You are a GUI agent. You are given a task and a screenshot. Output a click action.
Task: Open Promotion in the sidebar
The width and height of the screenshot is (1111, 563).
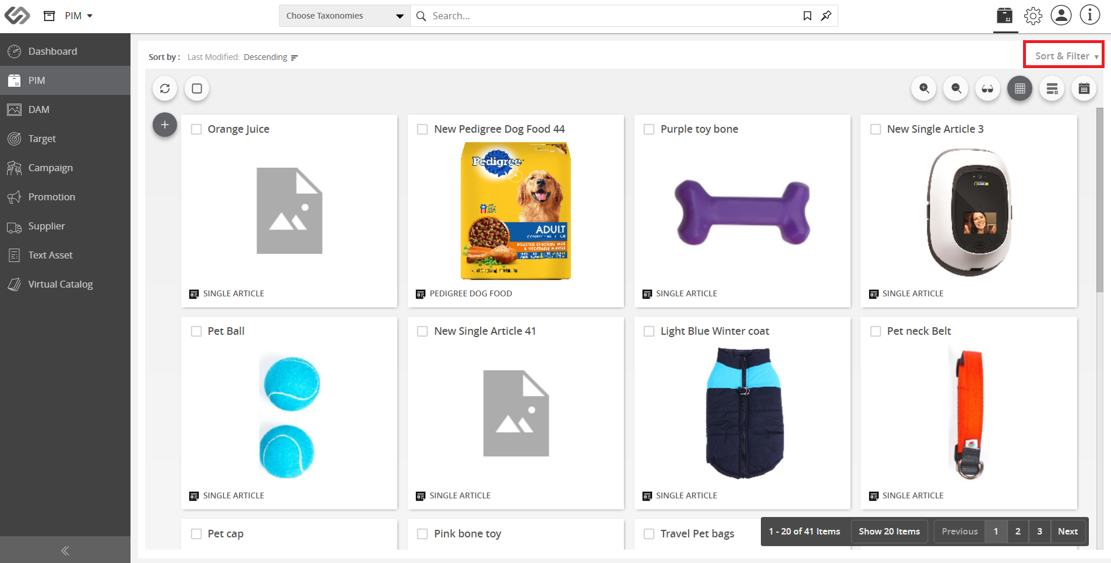point(65,197)
